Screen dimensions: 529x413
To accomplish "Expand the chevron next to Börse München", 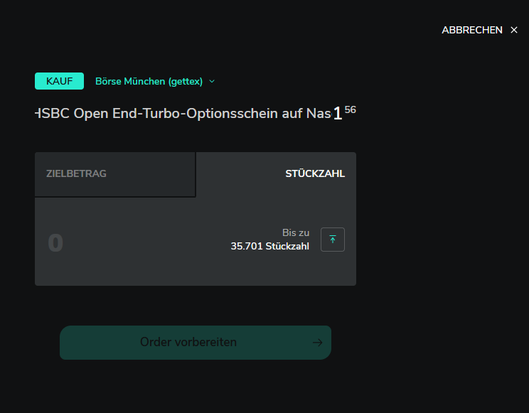I will click(x=212, y=81).
